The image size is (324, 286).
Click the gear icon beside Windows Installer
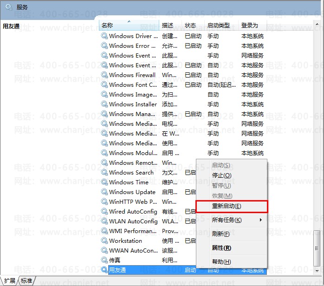104,104
